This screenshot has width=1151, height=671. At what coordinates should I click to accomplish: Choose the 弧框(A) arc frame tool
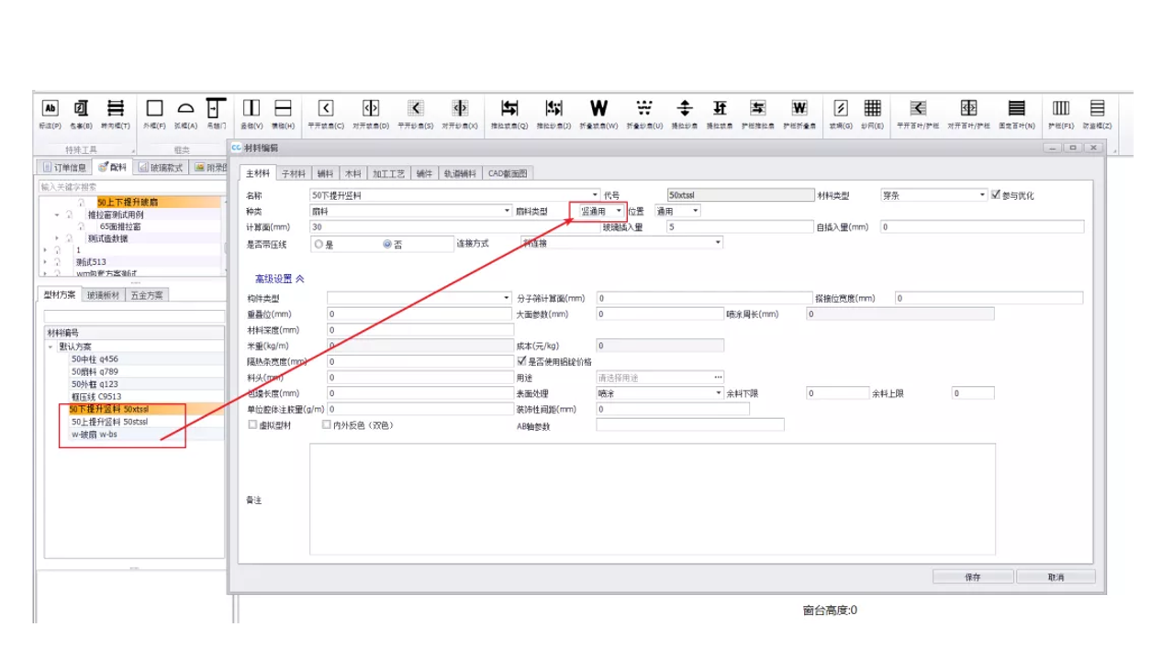[186, 112]
